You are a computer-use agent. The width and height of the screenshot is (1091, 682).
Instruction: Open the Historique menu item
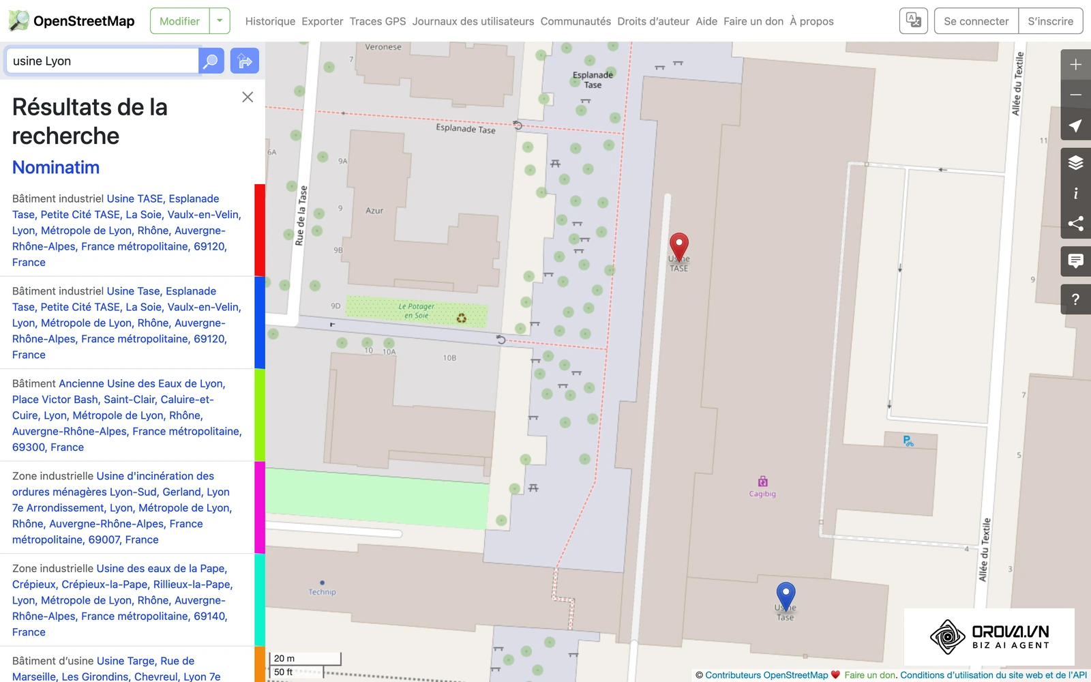(270, 21)
